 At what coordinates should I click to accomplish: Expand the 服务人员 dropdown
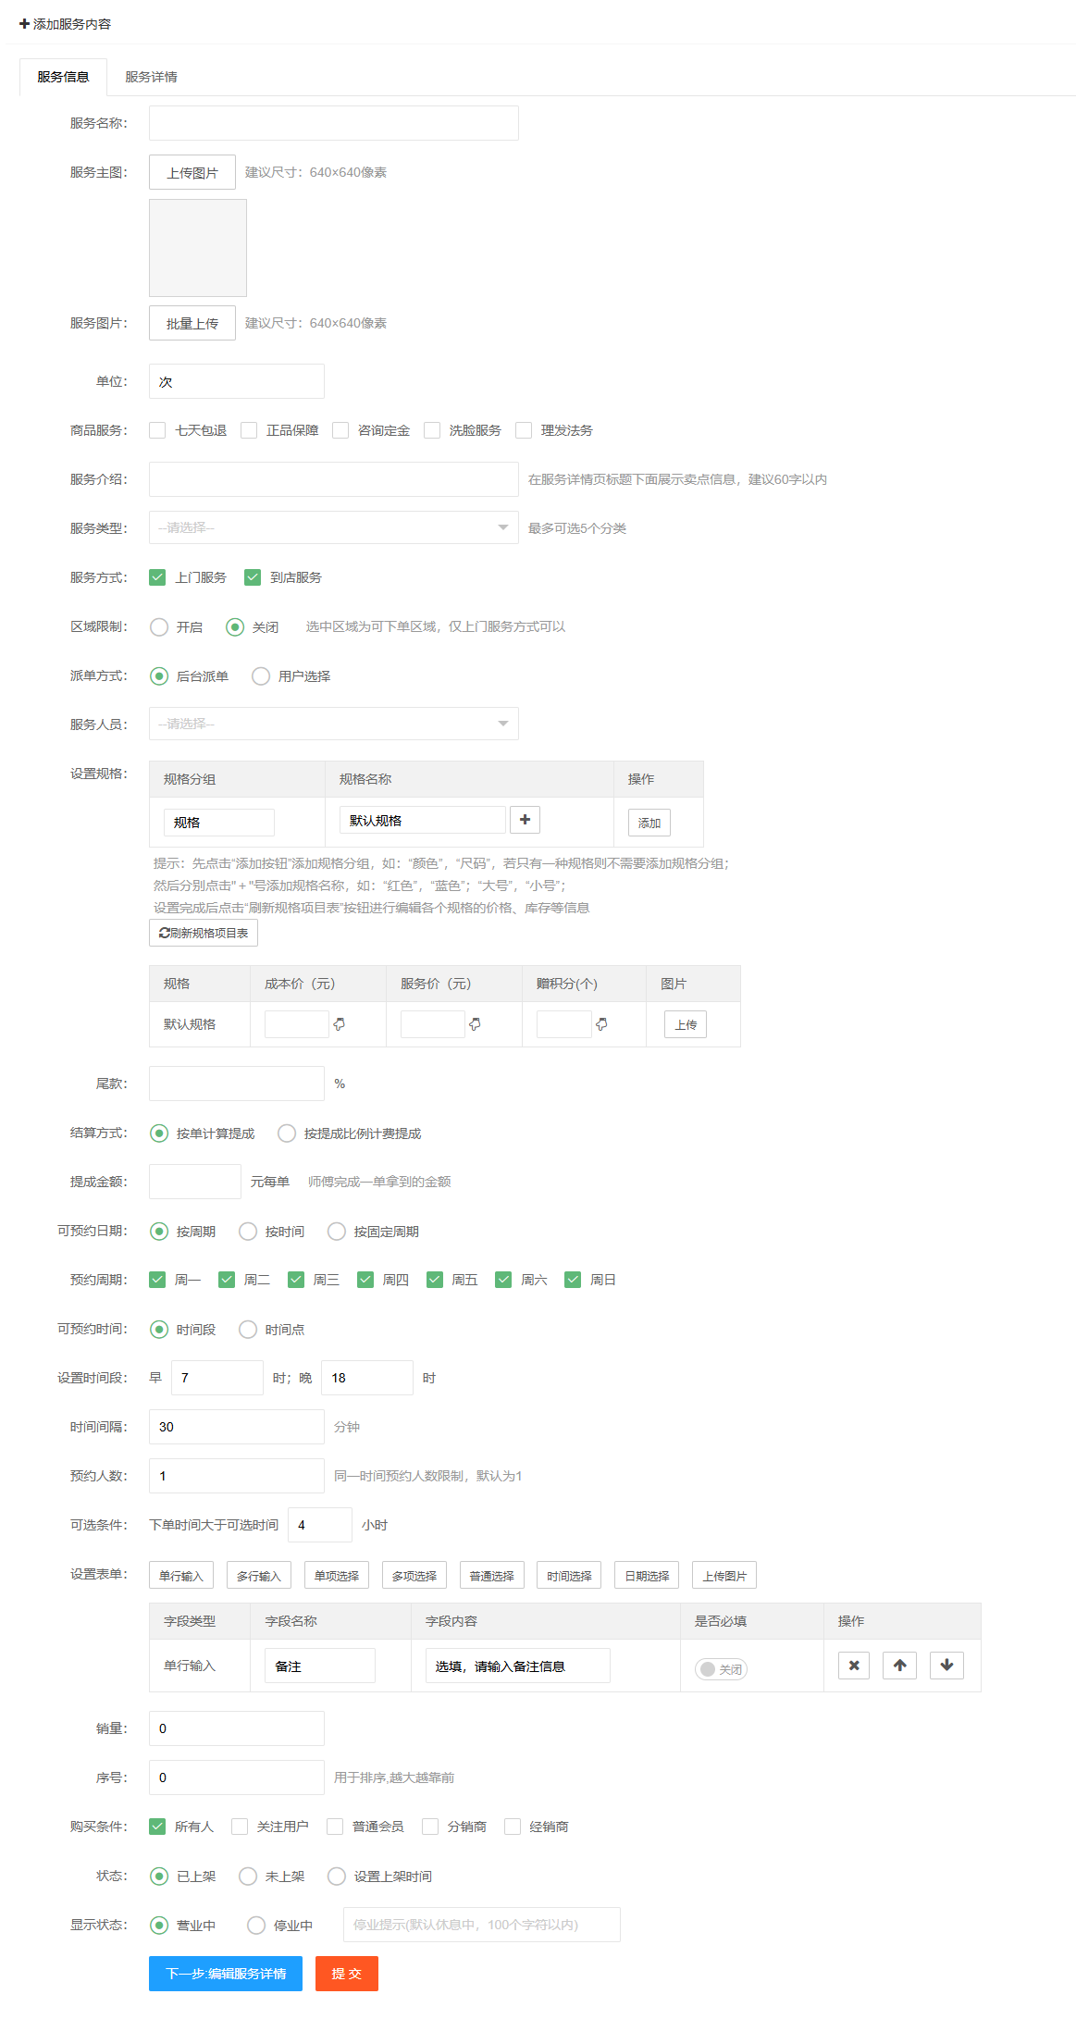(x=333, y=724)
